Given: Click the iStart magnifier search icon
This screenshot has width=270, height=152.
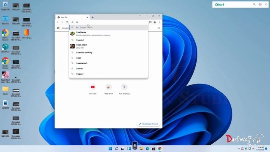Looking at the screenshot, I should coord(254,4).
